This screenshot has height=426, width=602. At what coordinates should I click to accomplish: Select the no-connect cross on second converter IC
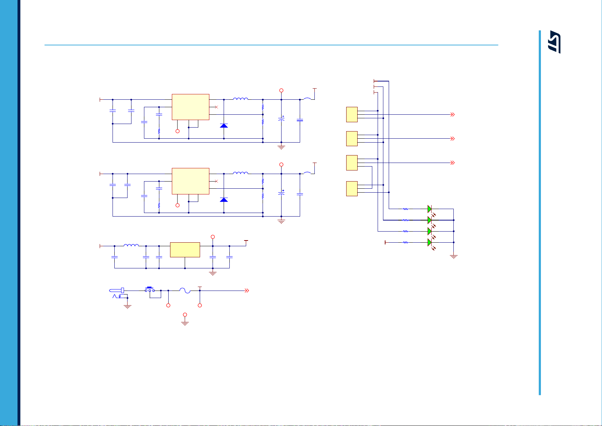pyautogui.click(x=216, y=181)
